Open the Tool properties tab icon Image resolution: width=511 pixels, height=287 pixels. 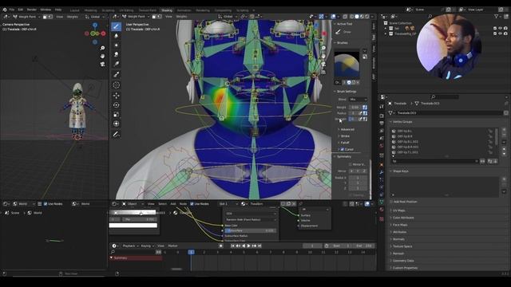tap(382, 107)
